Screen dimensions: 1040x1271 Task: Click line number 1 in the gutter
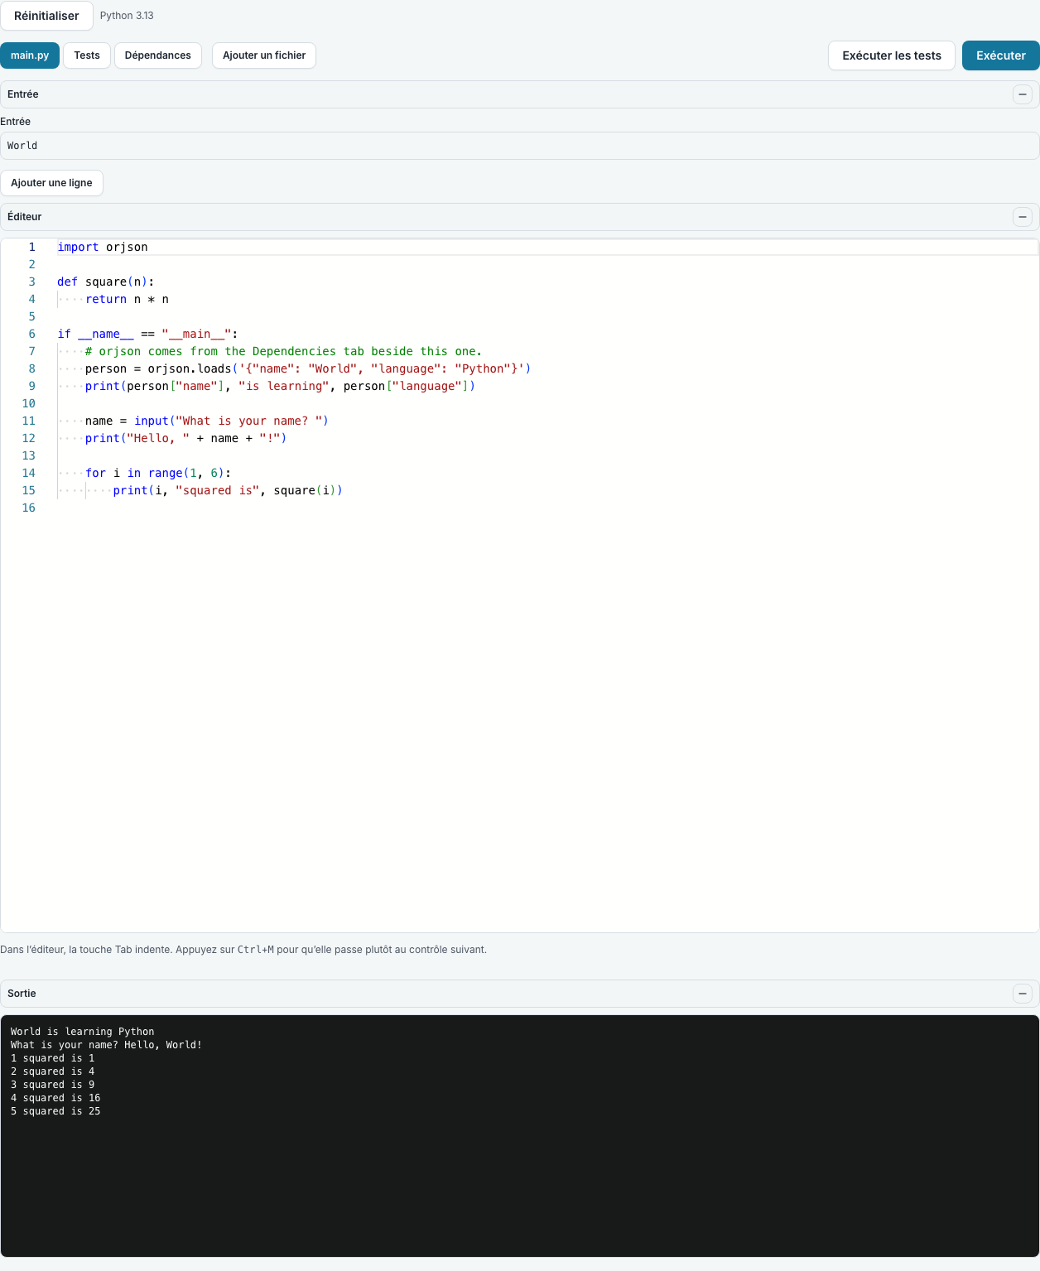pos(32,247)
